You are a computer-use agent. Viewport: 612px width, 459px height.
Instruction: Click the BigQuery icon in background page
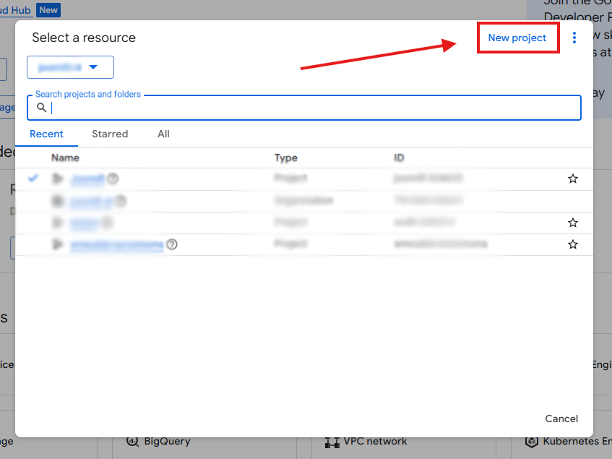pos(133,442)
